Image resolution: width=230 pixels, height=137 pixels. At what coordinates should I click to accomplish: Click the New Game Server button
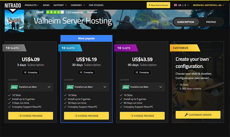point(158,5)
